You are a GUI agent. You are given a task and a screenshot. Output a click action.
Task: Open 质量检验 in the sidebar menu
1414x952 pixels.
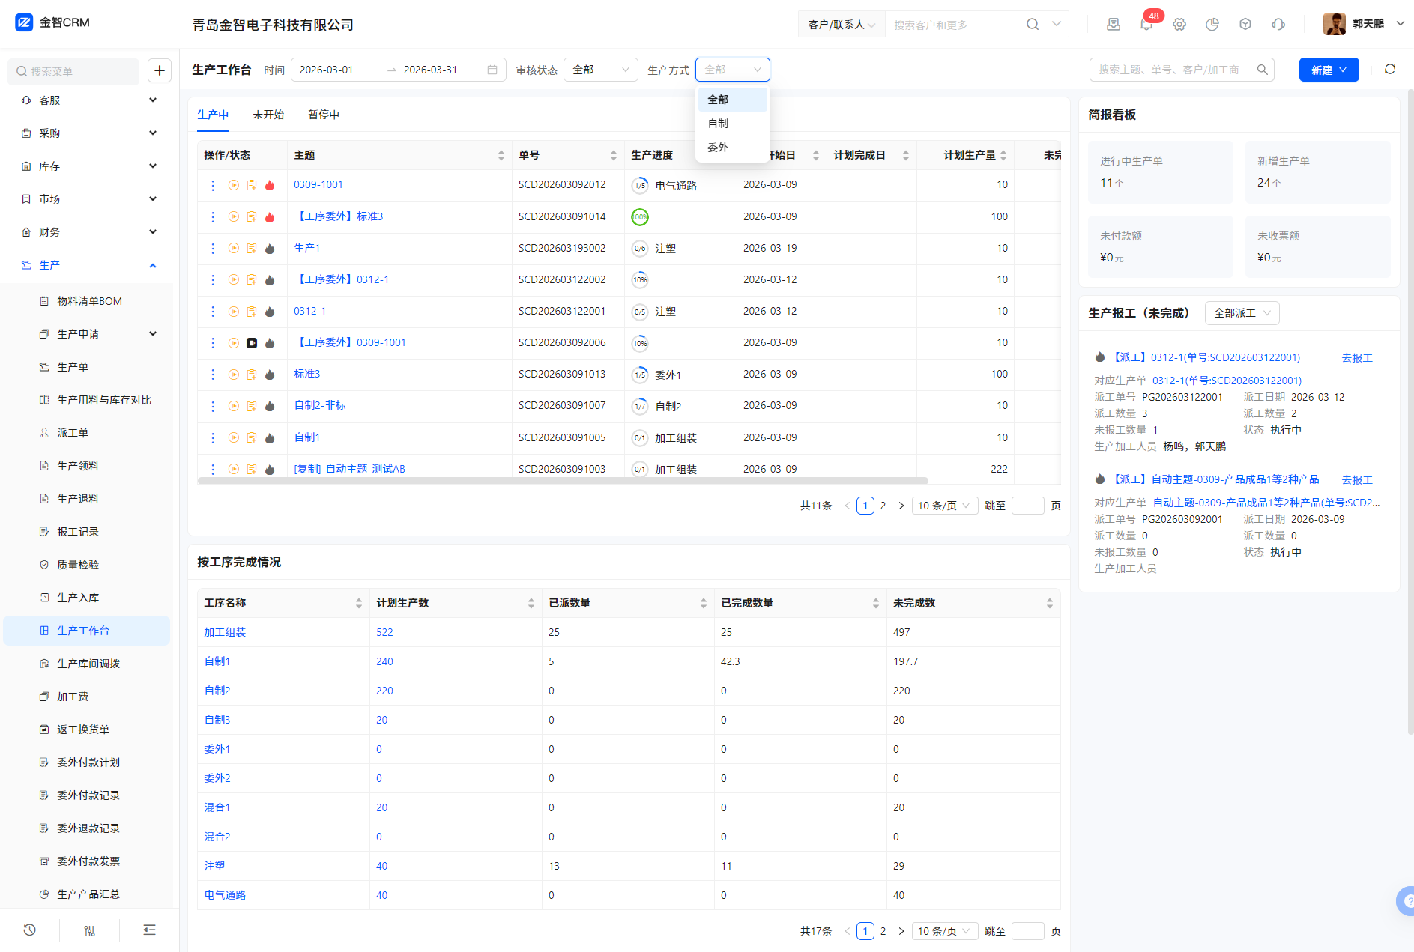coord(78,565)
